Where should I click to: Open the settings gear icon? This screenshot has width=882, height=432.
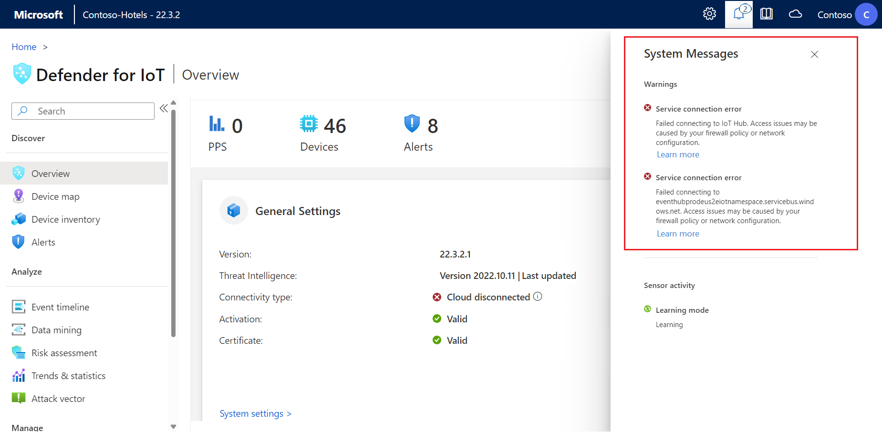[x=709, y=14]
